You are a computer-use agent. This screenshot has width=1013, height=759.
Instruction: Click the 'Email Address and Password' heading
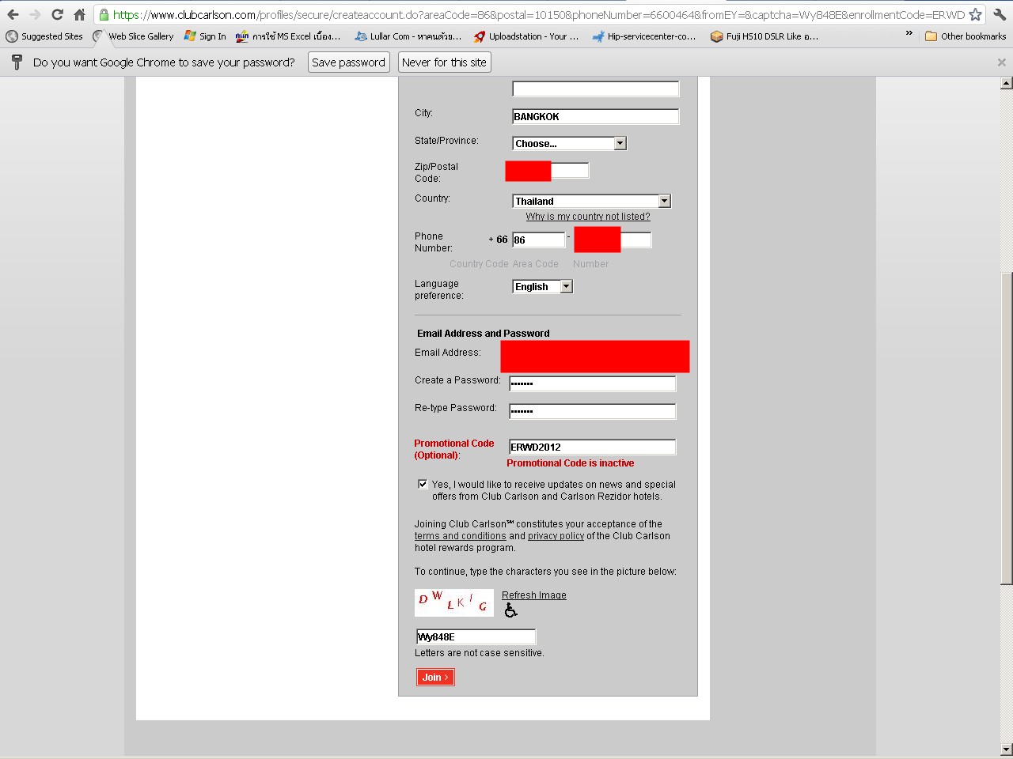(x=484, y=334)
